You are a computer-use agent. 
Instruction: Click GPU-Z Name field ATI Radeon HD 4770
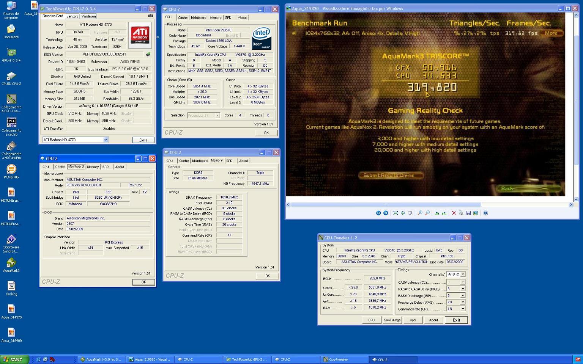95,25
